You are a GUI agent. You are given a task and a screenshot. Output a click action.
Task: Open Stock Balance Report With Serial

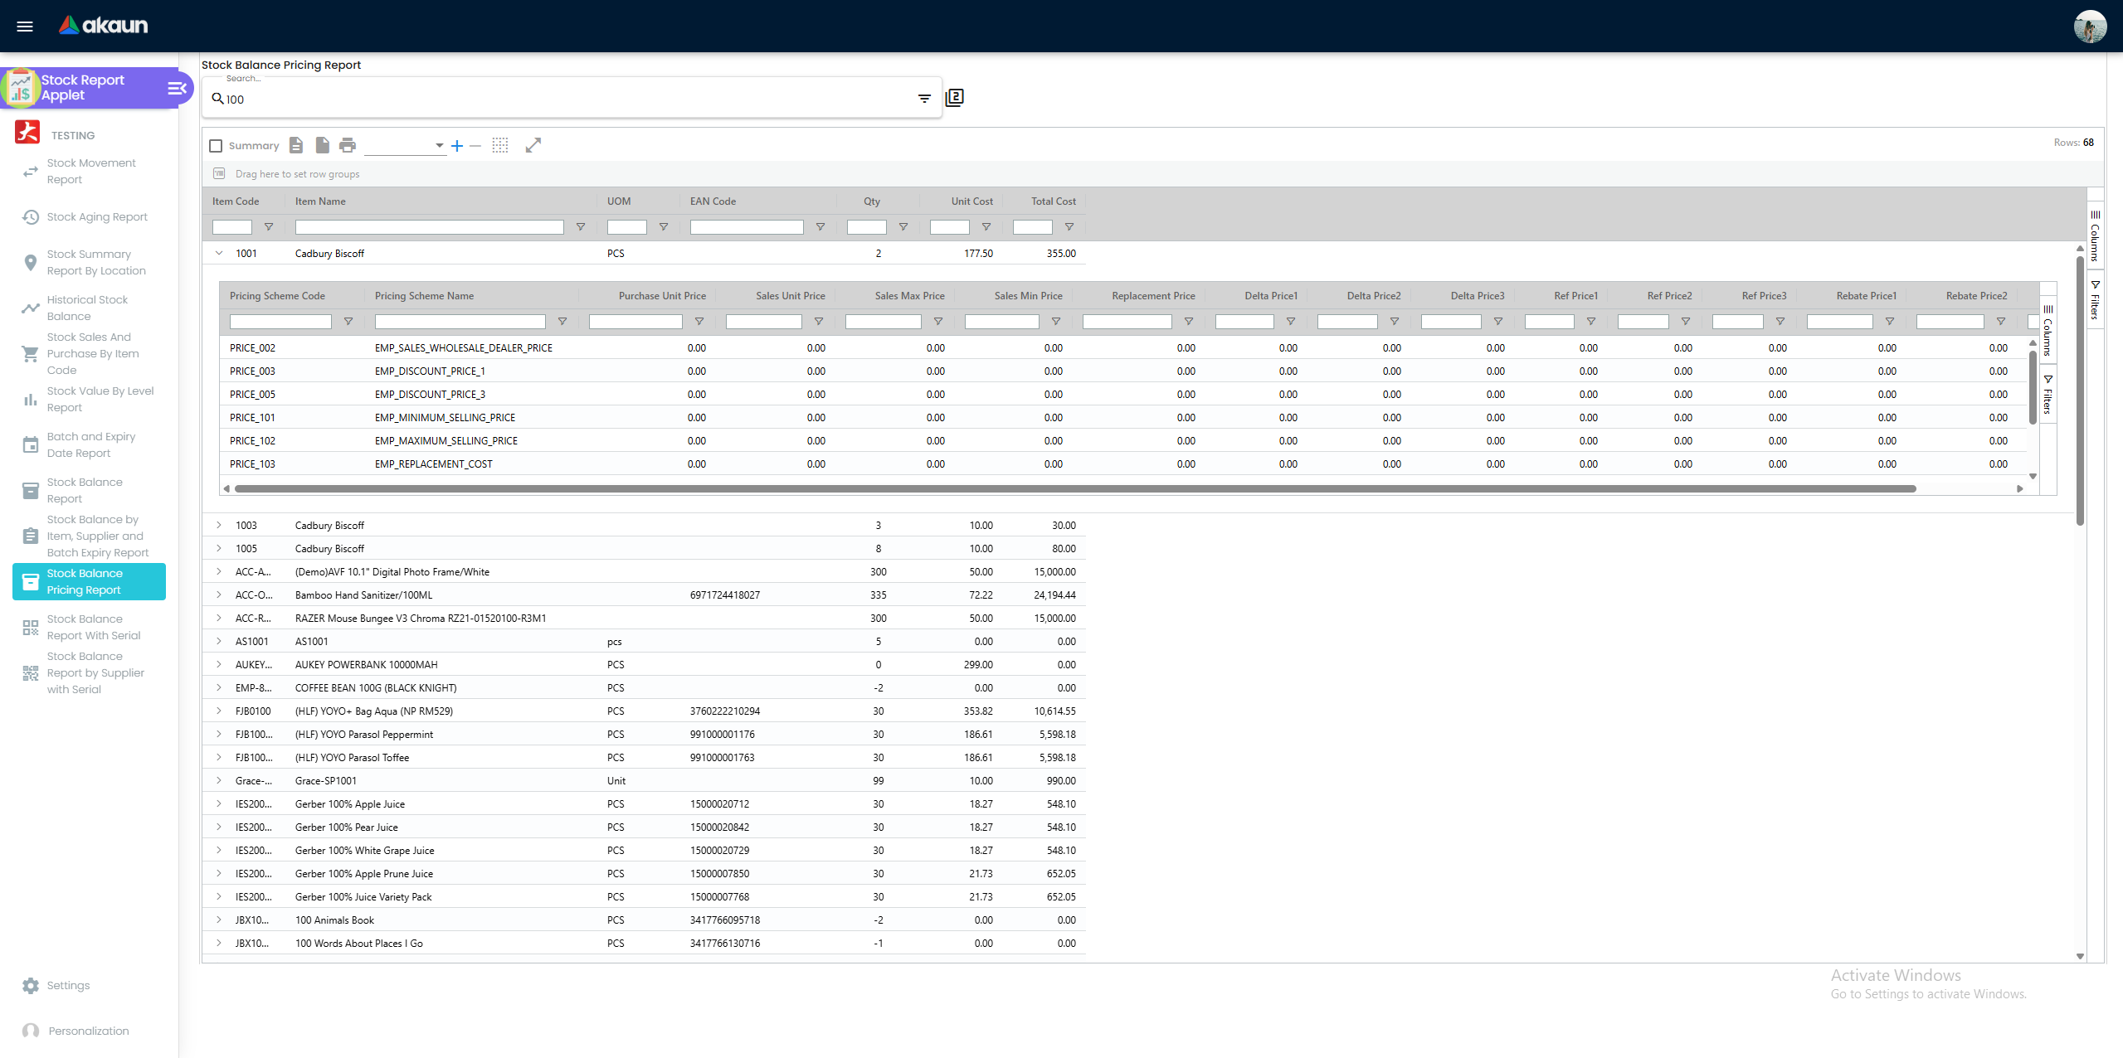[90, 628]
